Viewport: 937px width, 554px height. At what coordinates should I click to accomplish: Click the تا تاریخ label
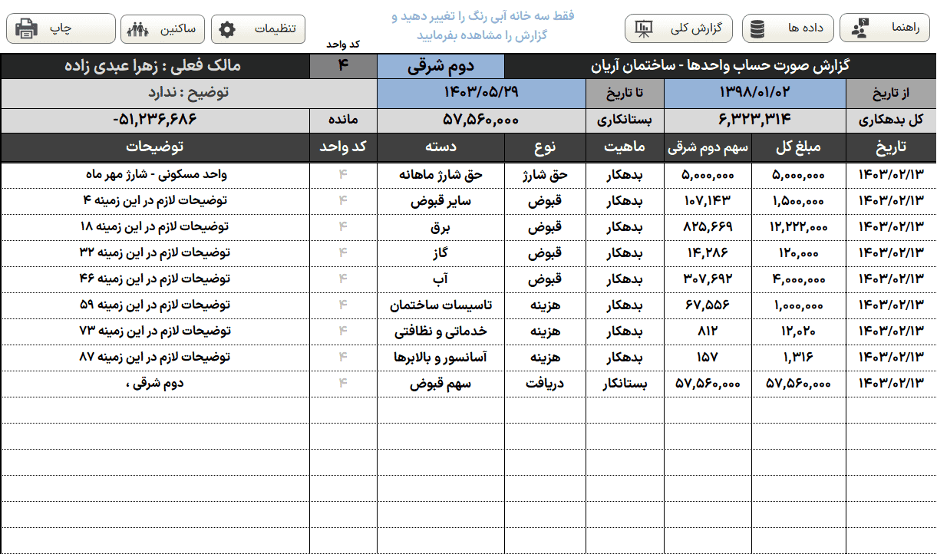625,93
